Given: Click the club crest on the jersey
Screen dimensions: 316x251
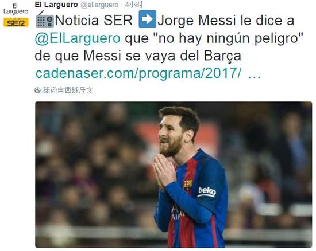Looking at the screenshot, I should (188, 185).
